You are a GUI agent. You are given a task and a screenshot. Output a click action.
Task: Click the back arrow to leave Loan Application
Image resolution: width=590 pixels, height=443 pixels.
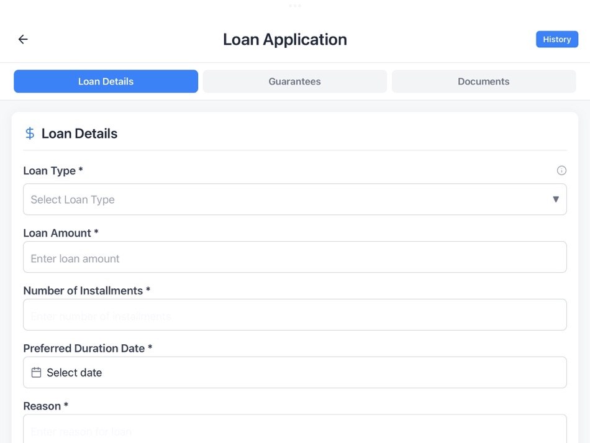(23, 39)
